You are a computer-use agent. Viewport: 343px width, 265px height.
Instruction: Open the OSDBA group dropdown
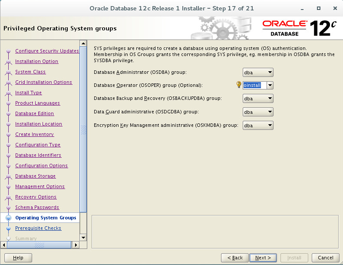pos(258,73)
